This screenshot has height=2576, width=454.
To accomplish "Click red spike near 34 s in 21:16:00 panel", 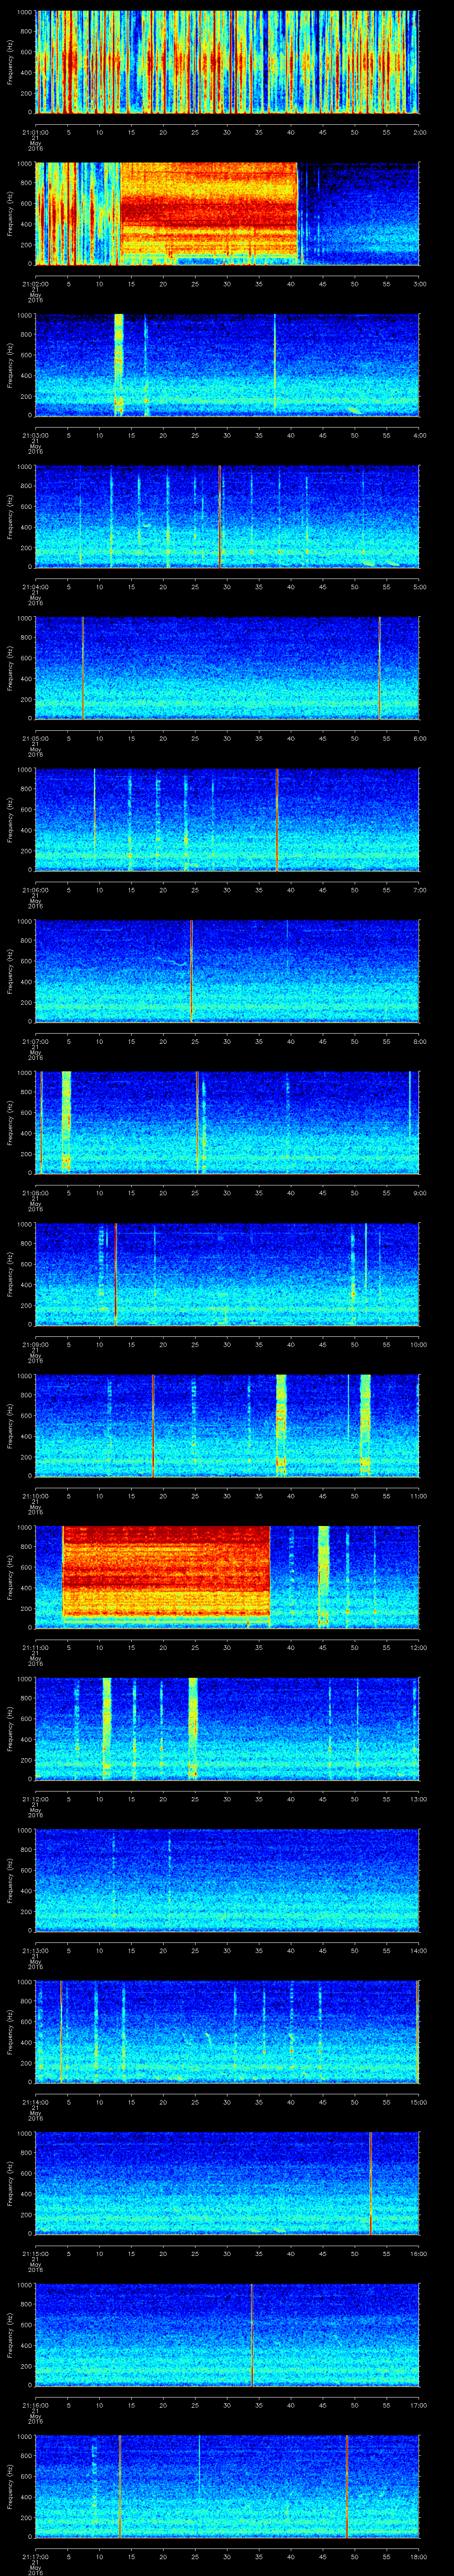I will pos(251,2335).
